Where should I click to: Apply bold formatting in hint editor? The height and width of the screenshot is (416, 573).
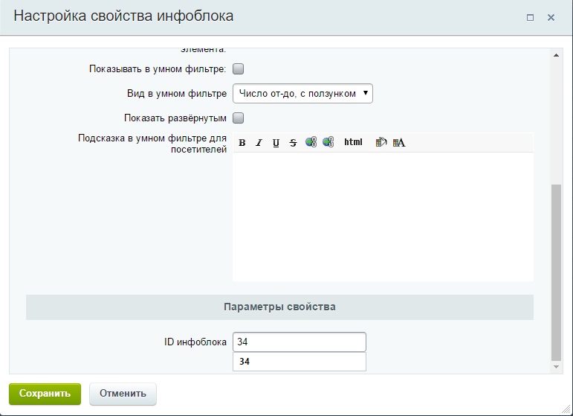(242, 143)
